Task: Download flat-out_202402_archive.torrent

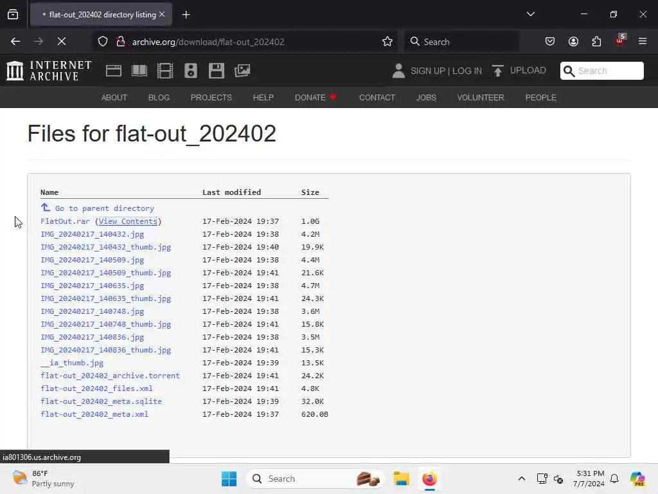Action: pos(110,376)
